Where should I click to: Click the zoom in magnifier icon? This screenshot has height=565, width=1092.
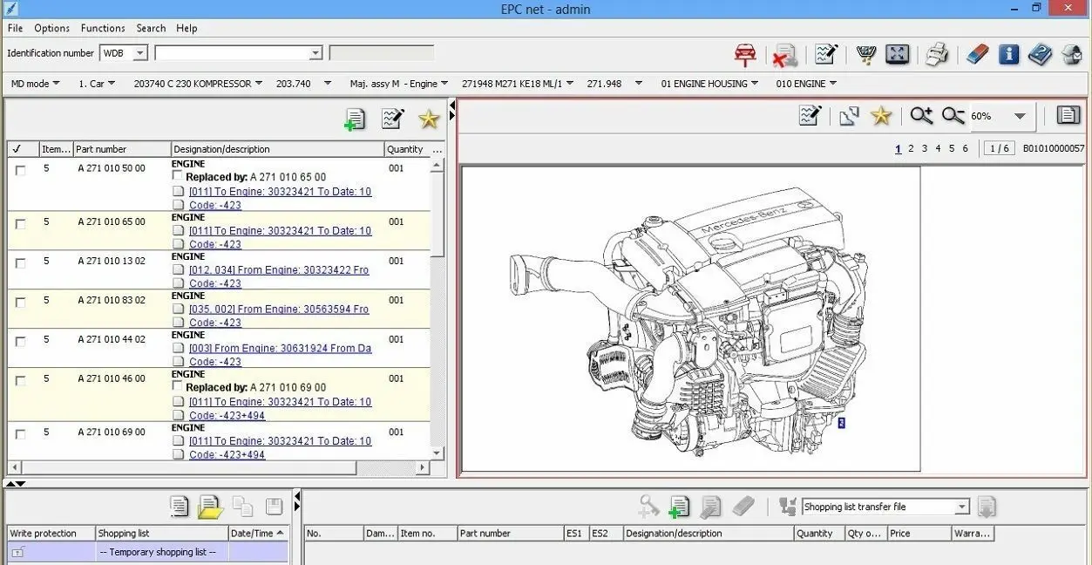pyautogui.click(x=920, y=116)
